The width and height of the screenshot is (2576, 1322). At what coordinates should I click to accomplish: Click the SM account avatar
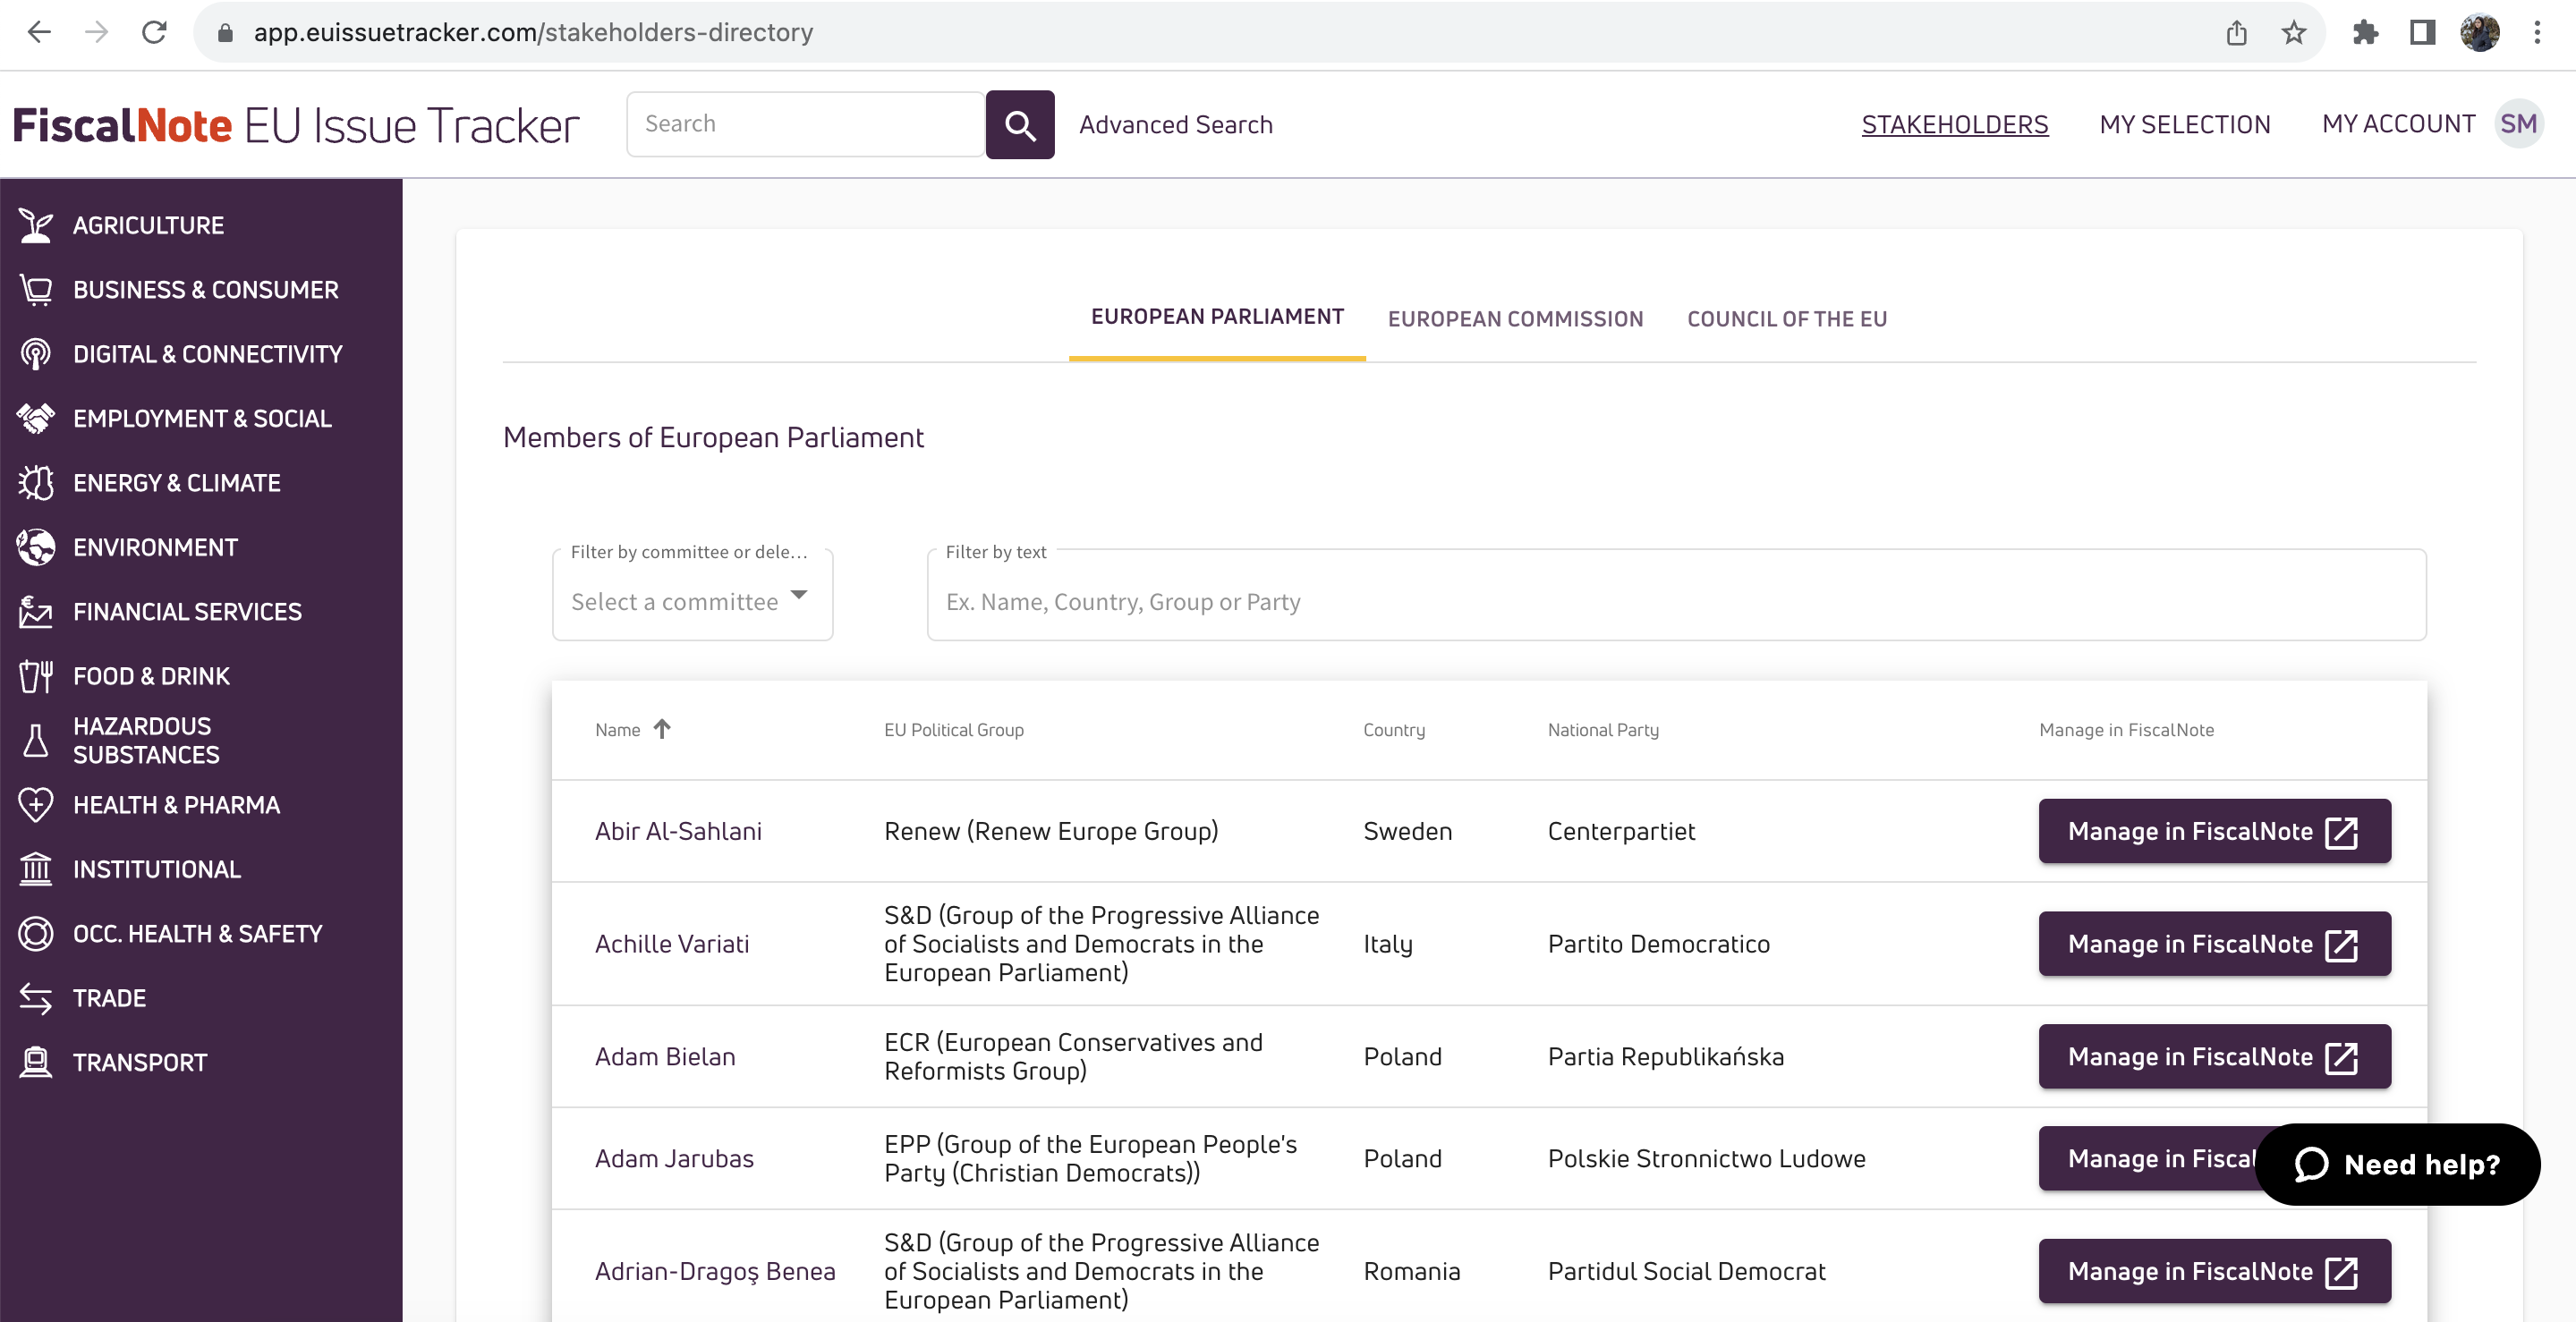click(2519, 124)
